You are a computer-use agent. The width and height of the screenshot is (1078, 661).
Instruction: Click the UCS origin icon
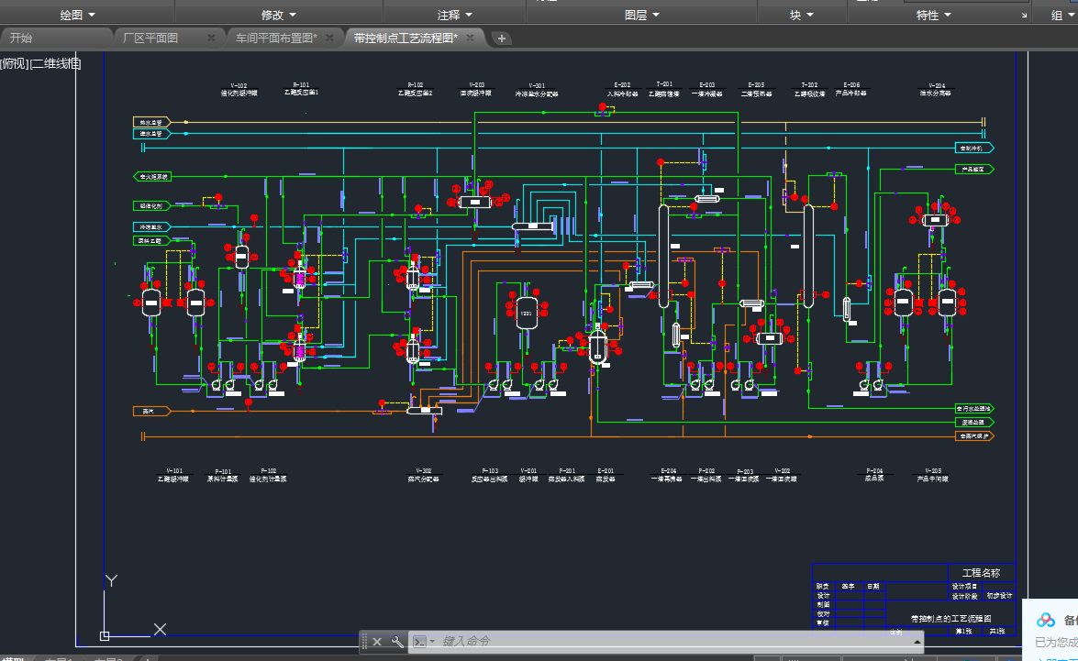coord(105,634)
